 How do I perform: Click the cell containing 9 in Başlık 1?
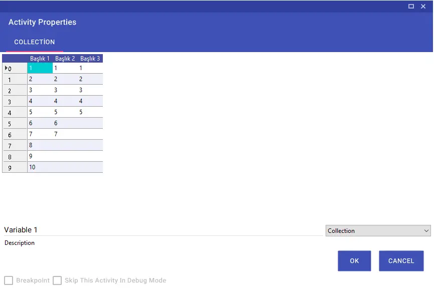pyautogui.click(x=40, y=156)
